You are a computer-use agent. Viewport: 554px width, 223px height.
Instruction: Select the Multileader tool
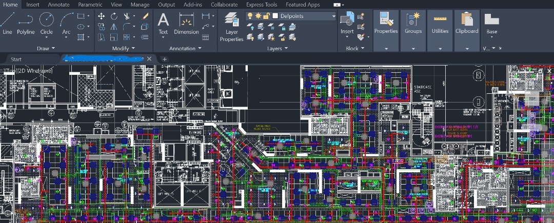[x=206, y=27]
